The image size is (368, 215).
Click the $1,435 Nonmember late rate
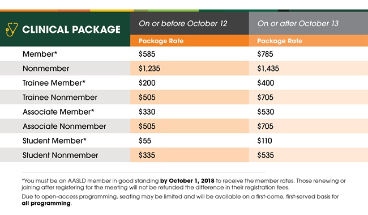tap(268, 69)
